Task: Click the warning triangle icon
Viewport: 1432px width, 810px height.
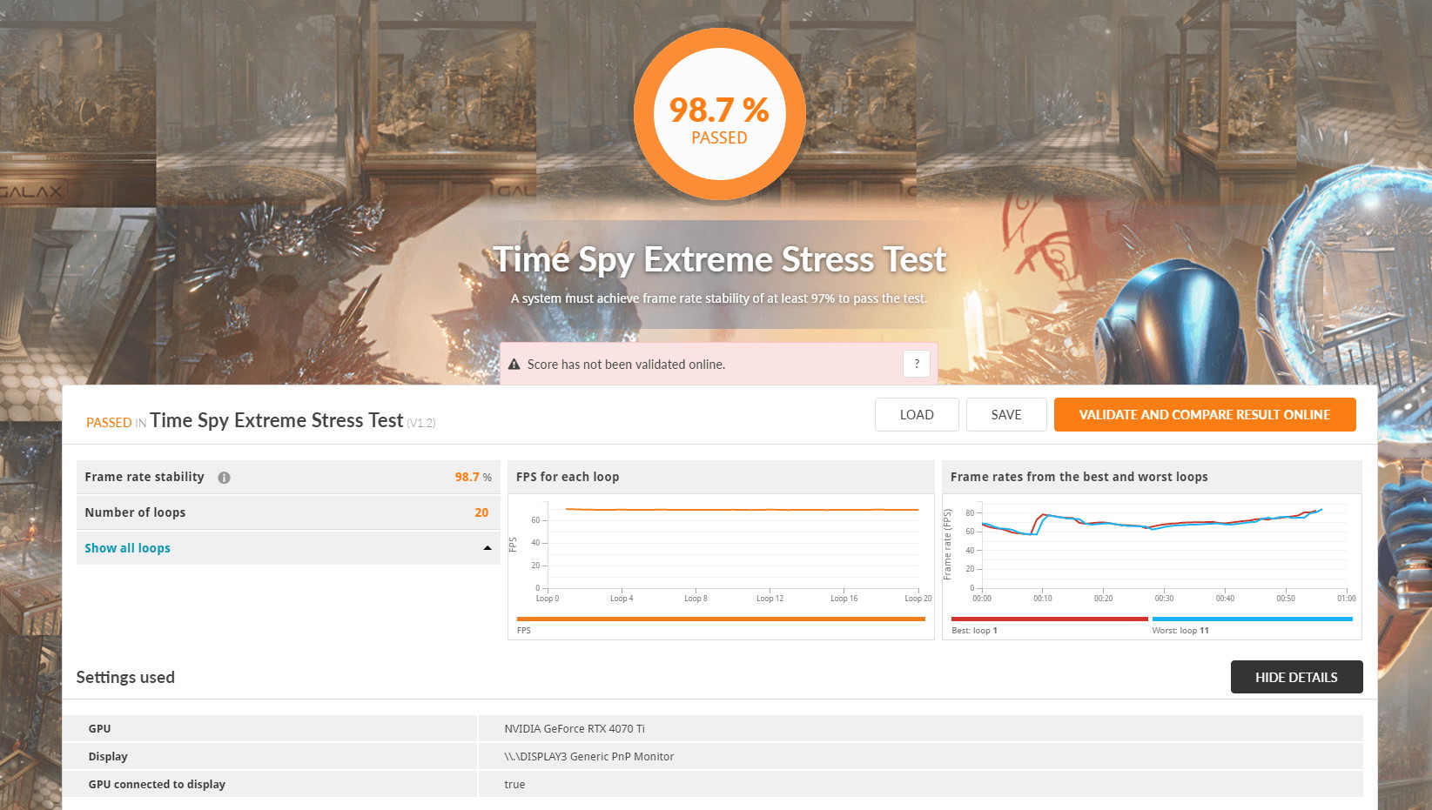Action: (x=514, y=365)
